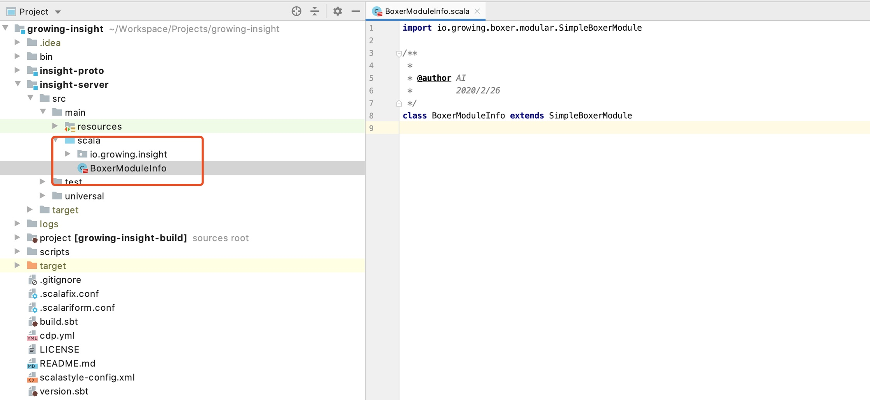Click the LICENSE file icon
The height and width of the screenshot is (400, 870).
click(x=32, y=349)
